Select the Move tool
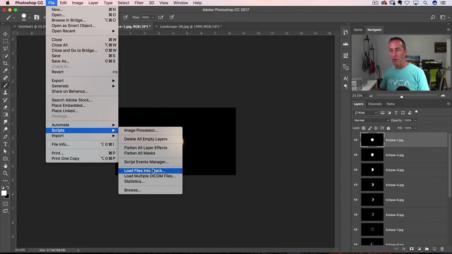452x254 pixels. click(5, 34)
